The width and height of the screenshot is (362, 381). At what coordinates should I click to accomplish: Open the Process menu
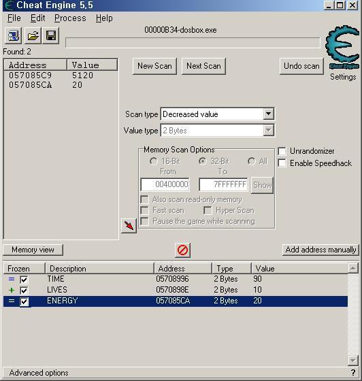[70, 18]
